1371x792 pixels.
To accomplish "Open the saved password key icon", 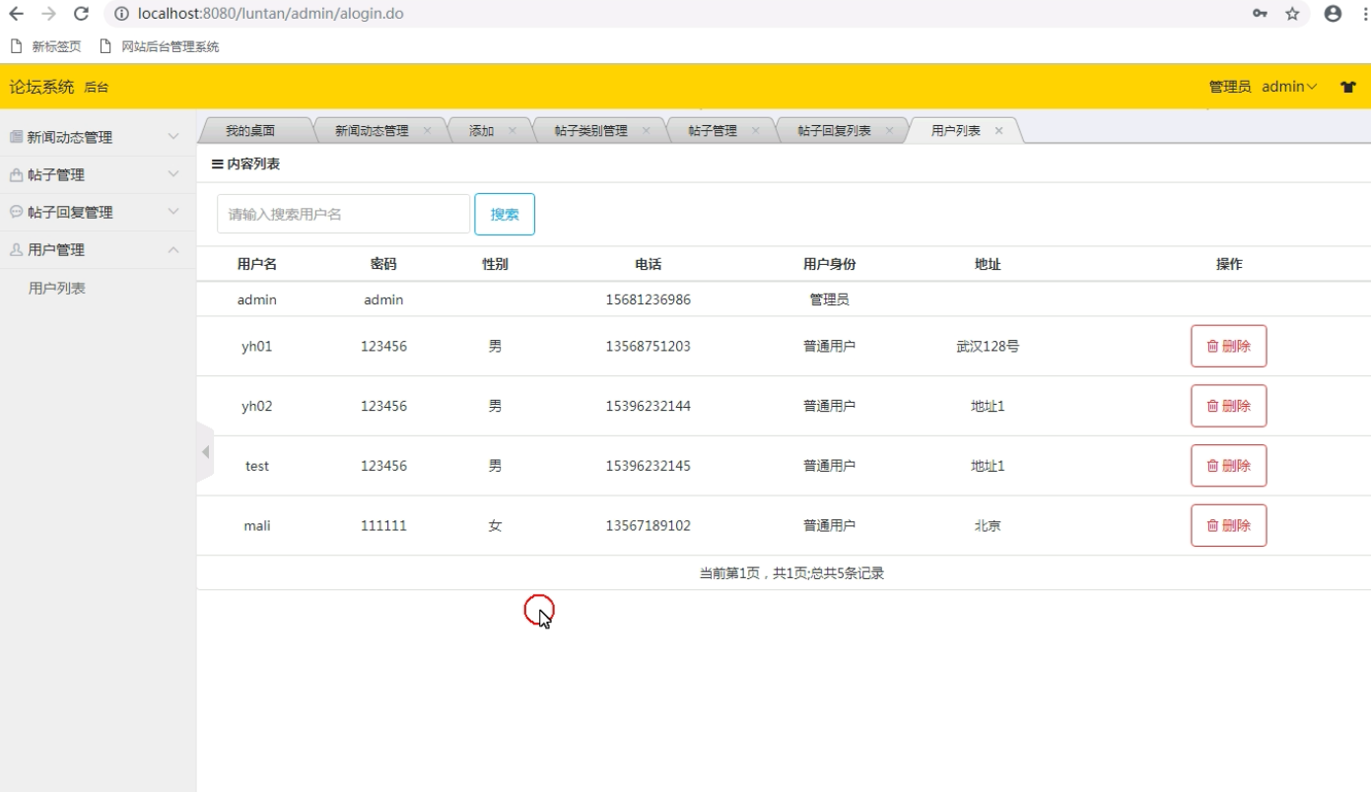I will point(1260,14).
